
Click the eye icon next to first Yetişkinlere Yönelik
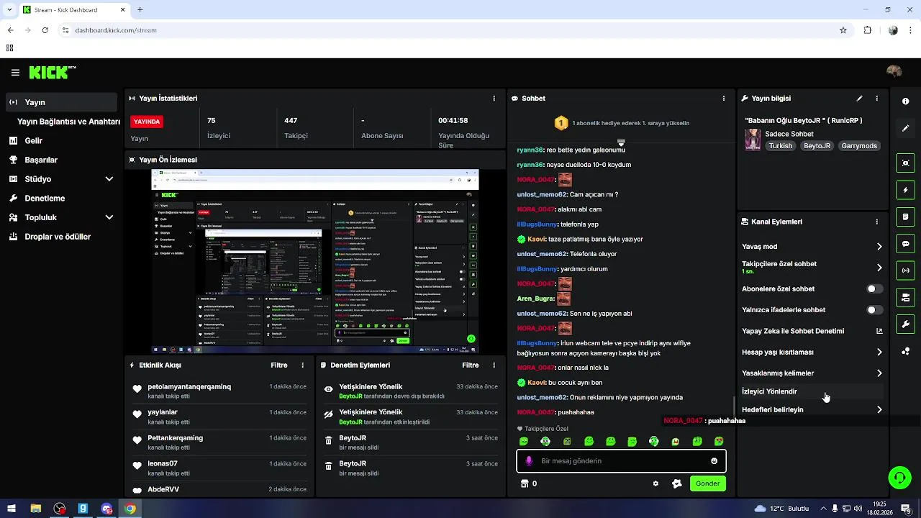click(329, 389)
